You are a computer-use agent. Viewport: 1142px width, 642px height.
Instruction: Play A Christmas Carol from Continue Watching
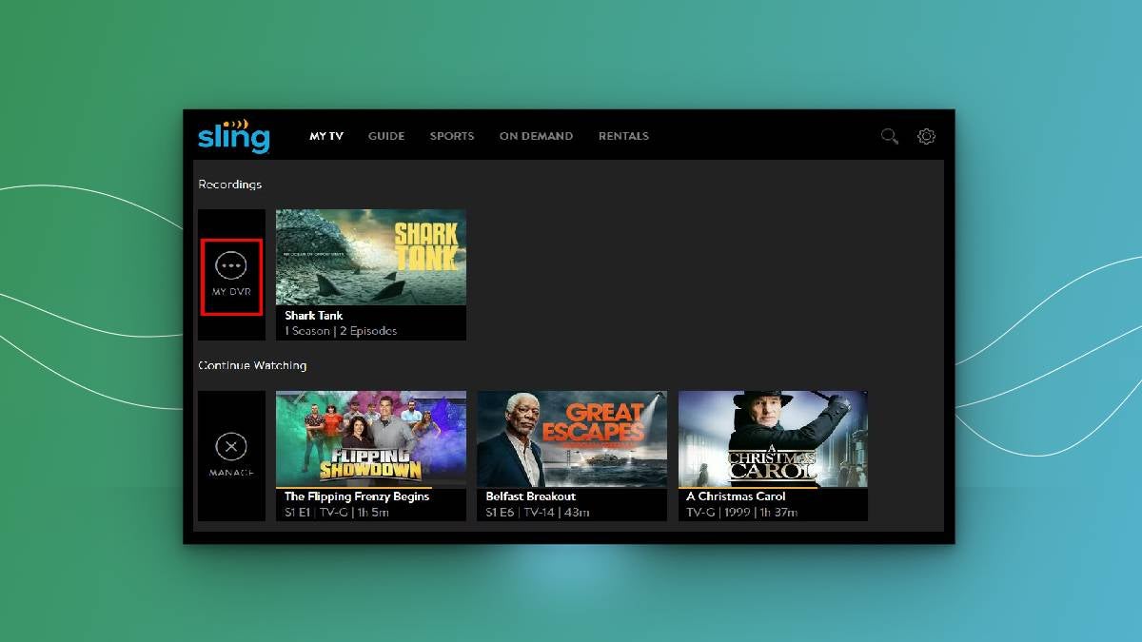772,438
